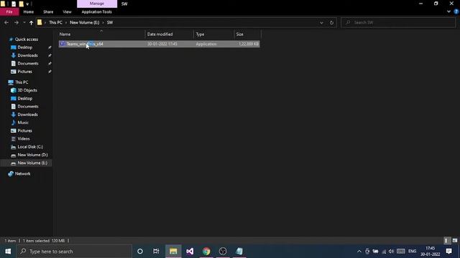Image resolution: width=460 pixels, height=258 pixels.
Task: Open the Notepad taskbar app
Action: point(239,252)
